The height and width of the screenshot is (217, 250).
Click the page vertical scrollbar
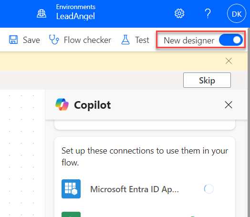coord(249,122)
